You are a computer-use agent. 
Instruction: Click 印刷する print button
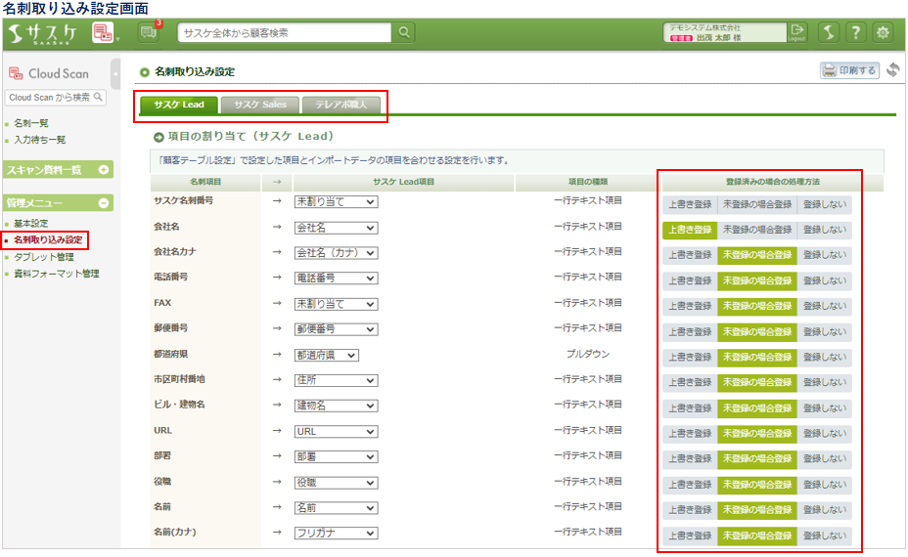coord(849,70)
